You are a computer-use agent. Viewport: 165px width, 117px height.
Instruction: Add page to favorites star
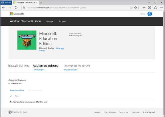tap(136, 8)
